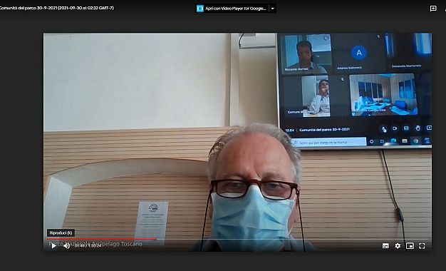The width and height of the screenshot is (446, 271).
Task: Mute the video volume speaker icon
Action: click(66, 245)
